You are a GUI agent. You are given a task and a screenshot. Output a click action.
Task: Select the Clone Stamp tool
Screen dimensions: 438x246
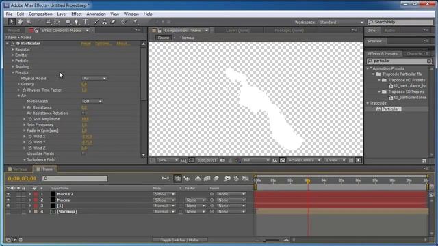(x=104, y=22)
